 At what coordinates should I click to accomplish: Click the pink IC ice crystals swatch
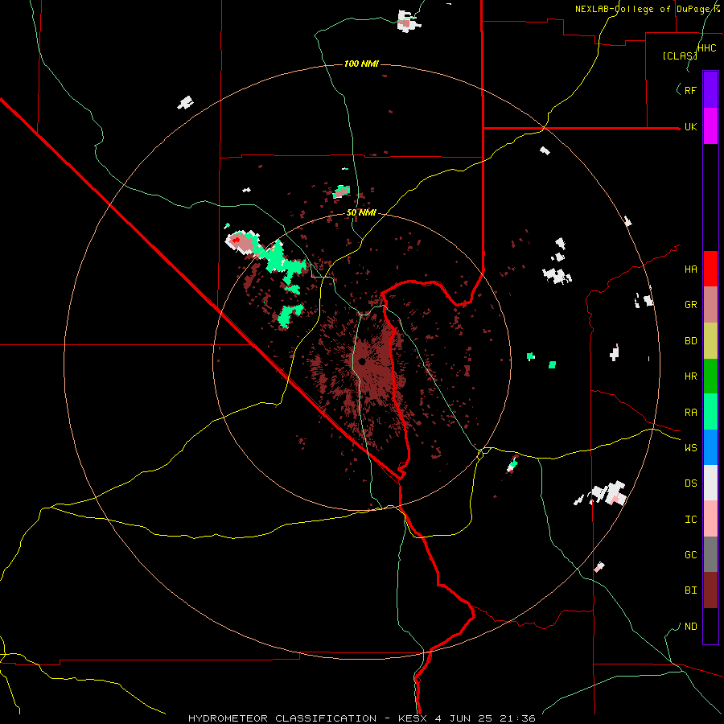pyautogui.click(x=710, y=519)
